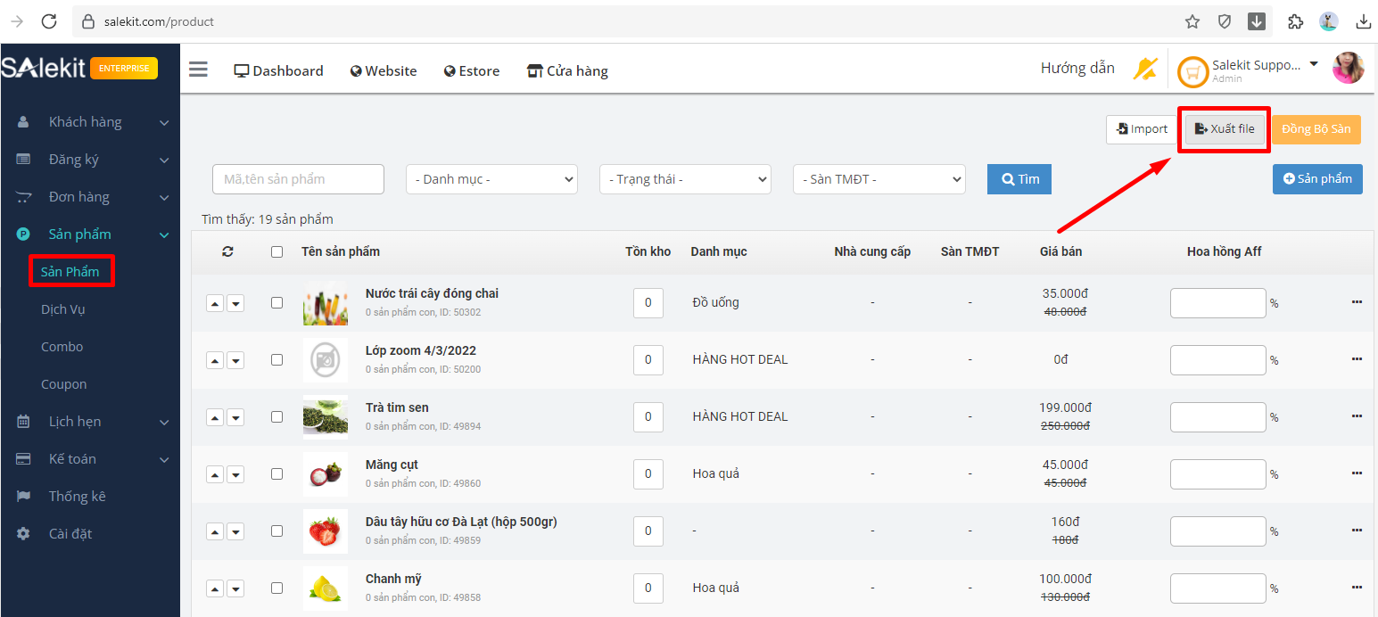Image resolution: width=1378 pixels, height=617 pixels.
Task: Open browser downloads icon
Action: [x=1364, y=21]
